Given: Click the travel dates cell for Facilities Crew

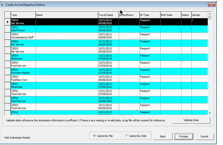Looking at the screenshot, I should tap(109, 79).
